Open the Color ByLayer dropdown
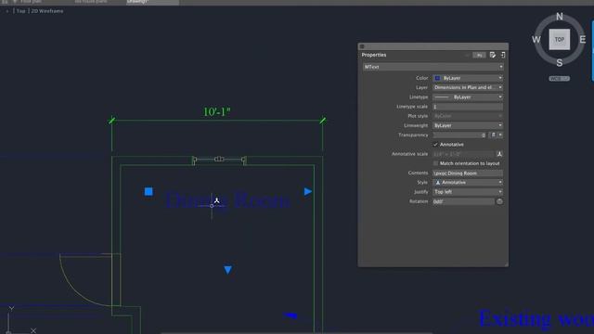Image resolution: width=594 pixels, height=334 pixels. tap(468, 78)
